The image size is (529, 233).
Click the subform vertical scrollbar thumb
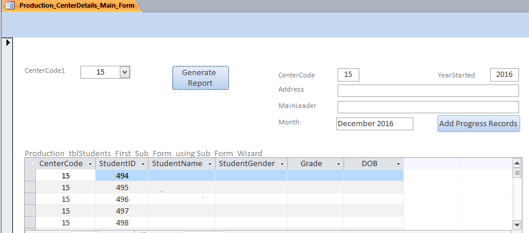[x=517, y=173]
